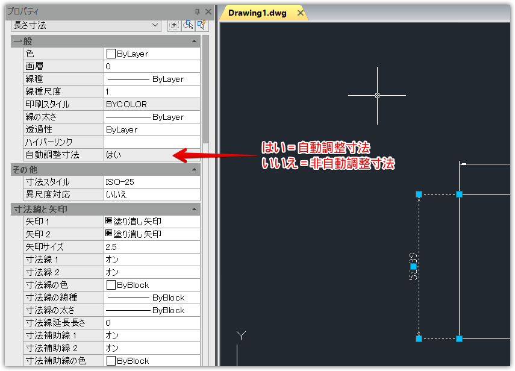Screen dimensions: 515x371
Task: Select the 異尺度対応 property label
Action: click(64, 195)
